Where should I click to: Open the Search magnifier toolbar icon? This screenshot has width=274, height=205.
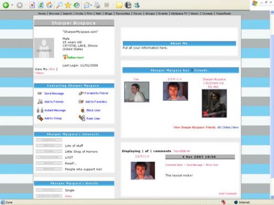59,5
